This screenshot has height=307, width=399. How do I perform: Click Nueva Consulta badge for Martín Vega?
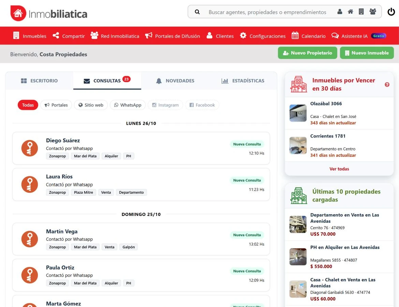tap(247, 235)
